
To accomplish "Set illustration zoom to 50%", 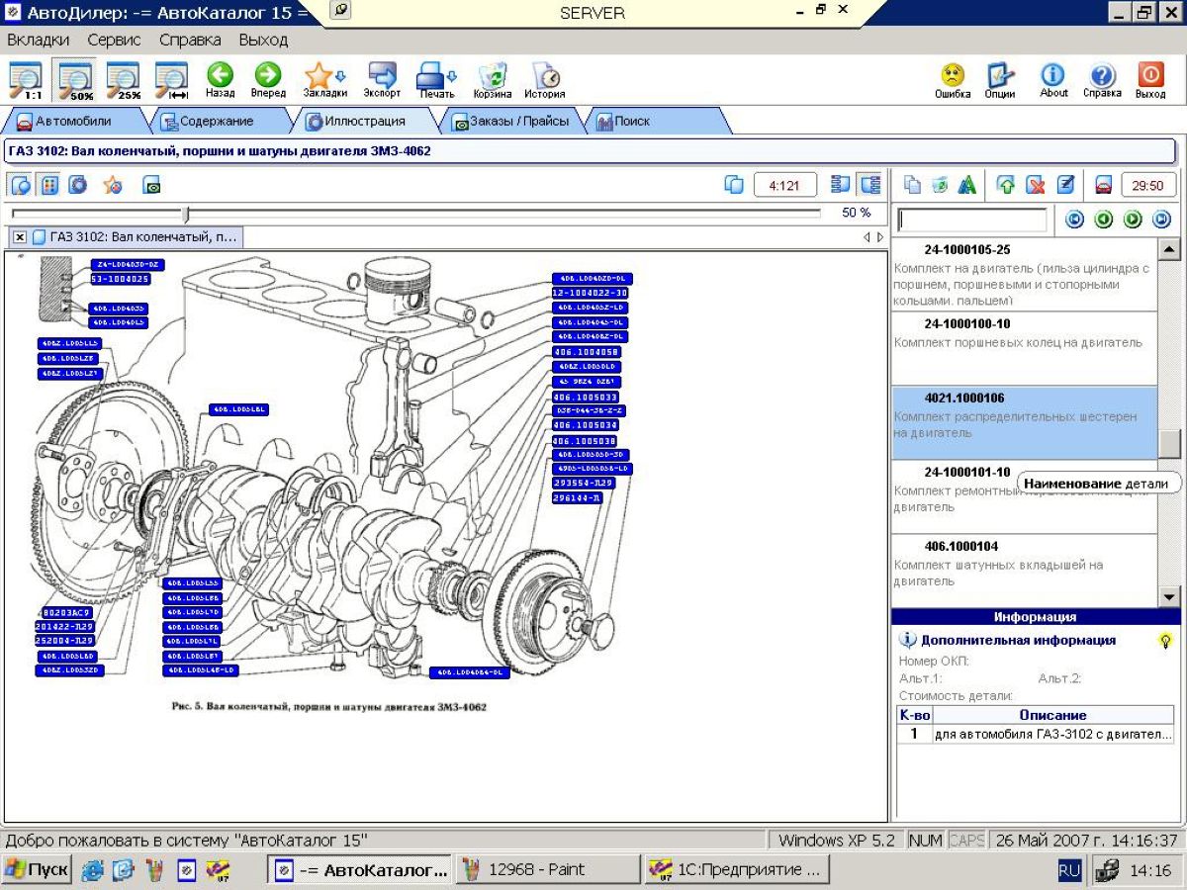I will click(75, 80).
